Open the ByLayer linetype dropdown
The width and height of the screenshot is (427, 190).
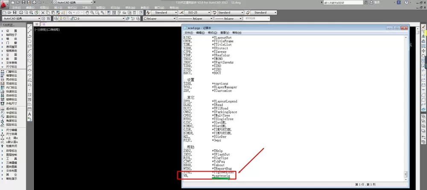(195, 18)
